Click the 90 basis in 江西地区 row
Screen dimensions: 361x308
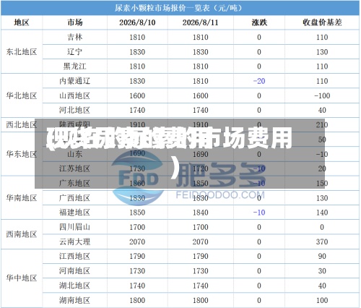click(x=322, y=256)
